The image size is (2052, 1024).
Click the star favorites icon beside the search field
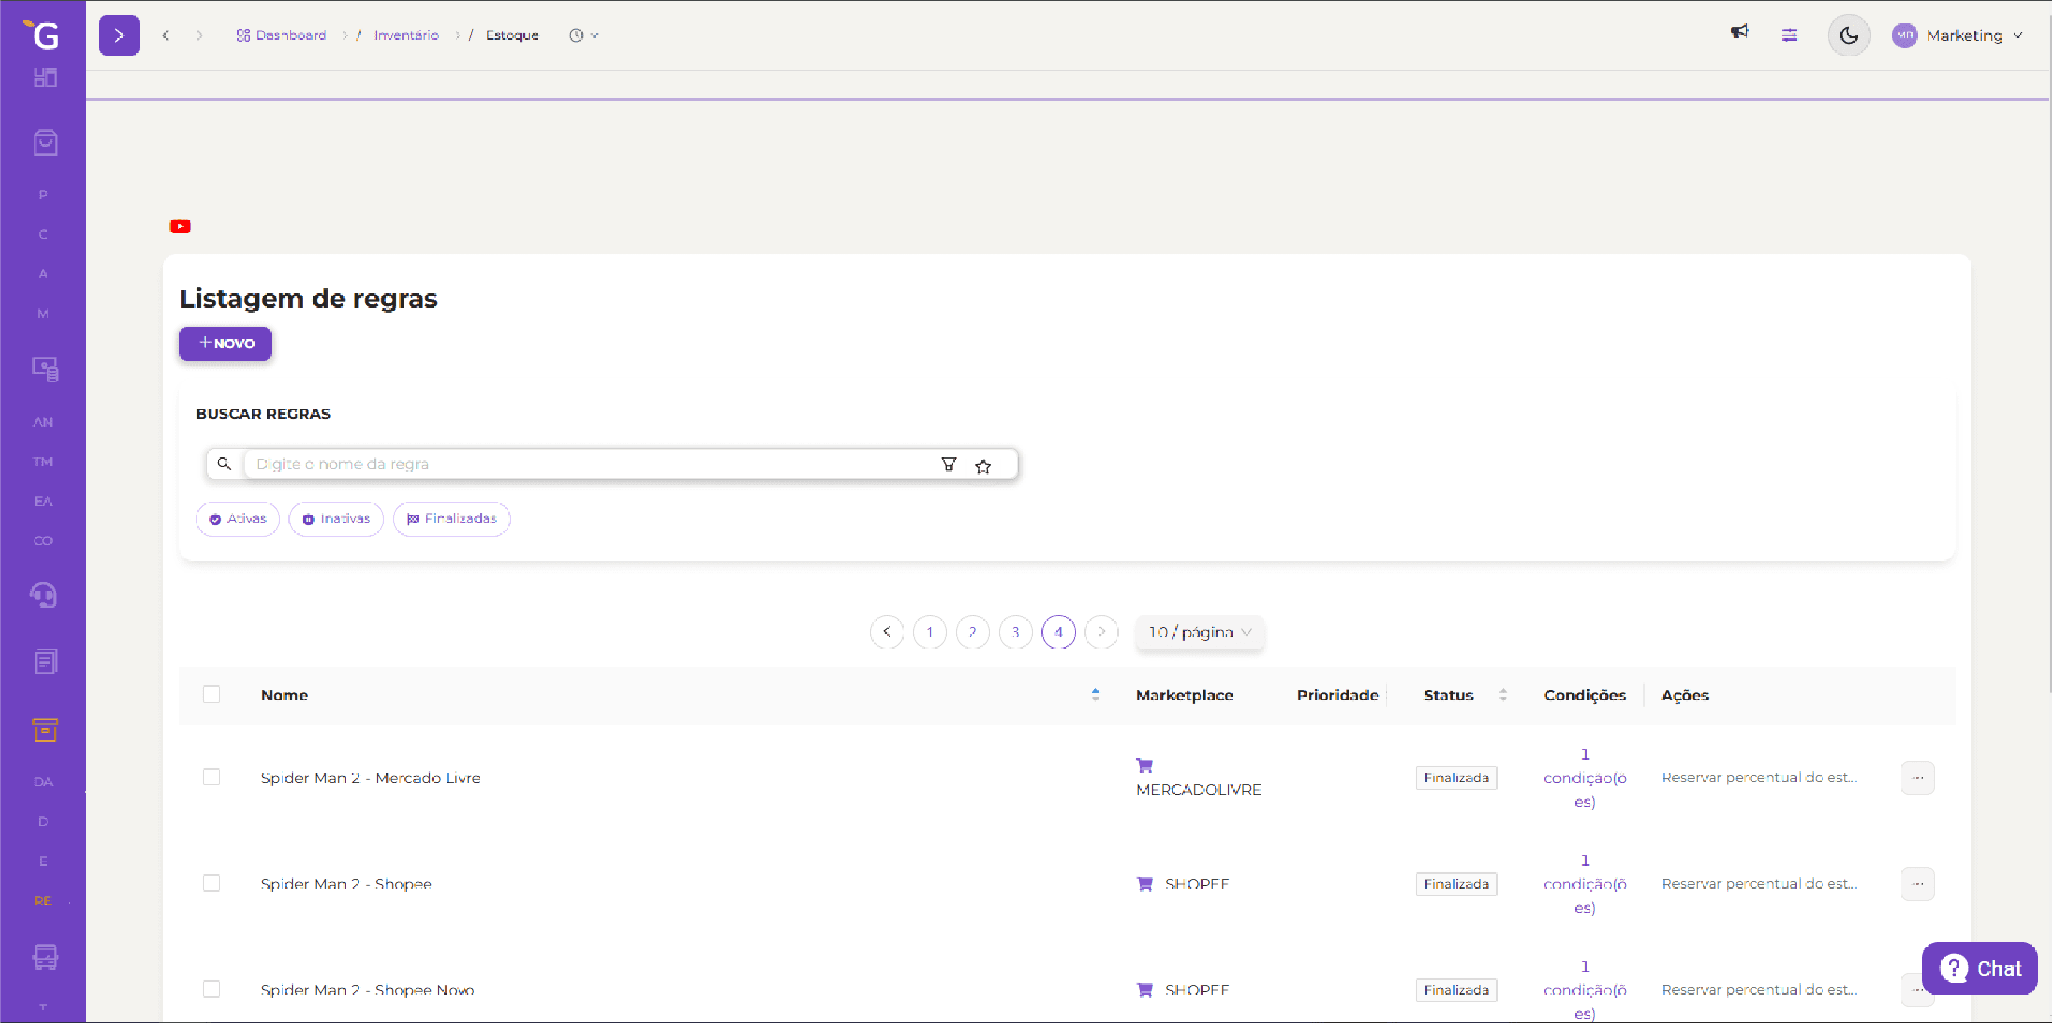[983, 466]
